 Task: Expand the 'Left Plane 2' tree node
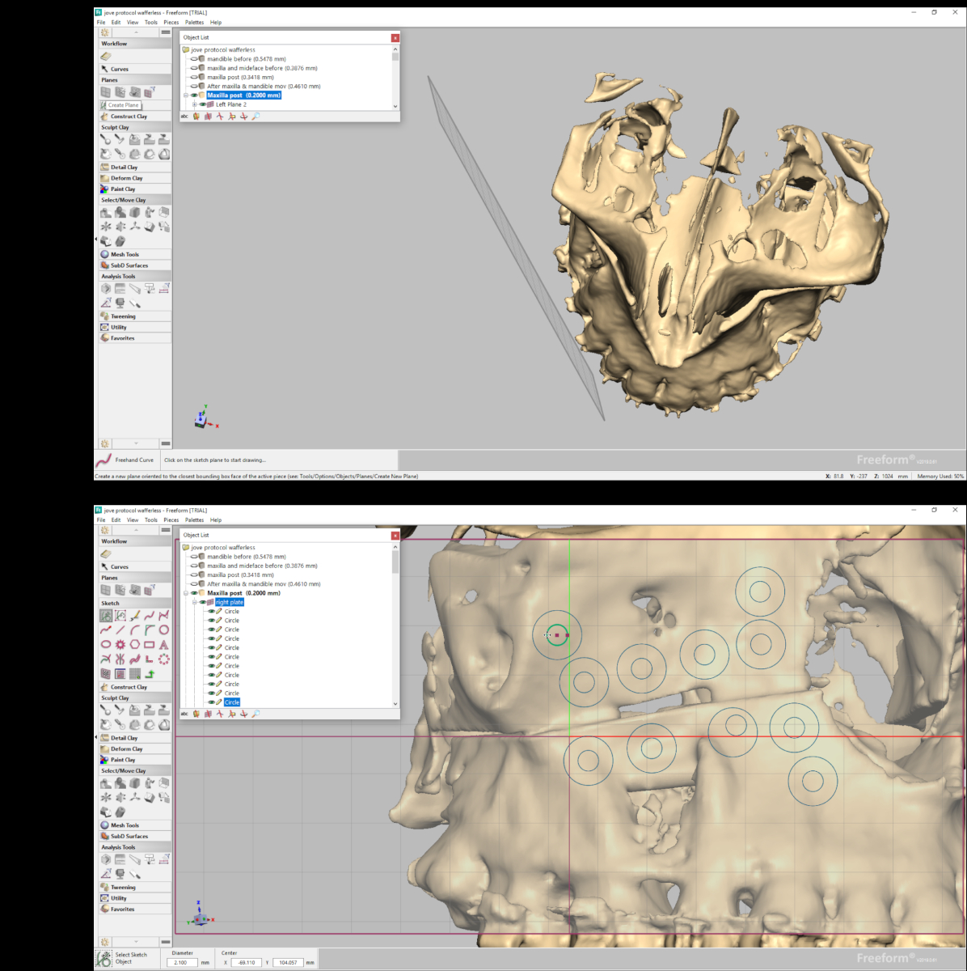[194, 104]
